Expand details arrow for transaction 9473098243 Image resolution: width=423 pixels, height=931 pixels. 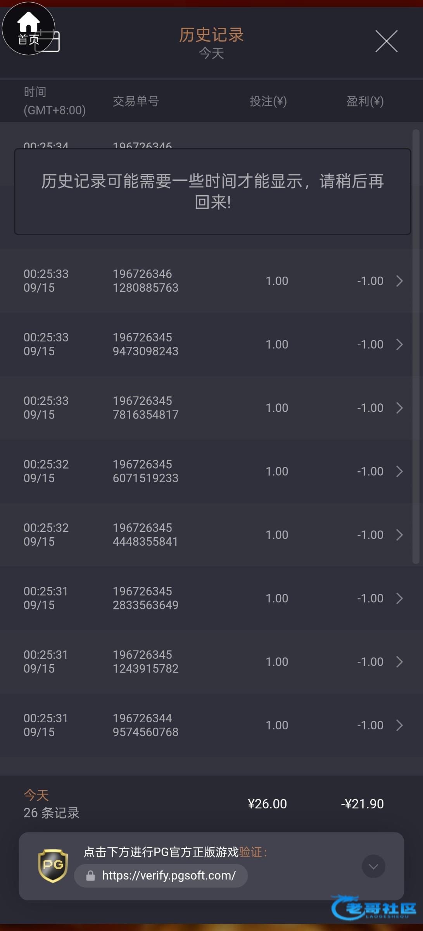[399, 344]
